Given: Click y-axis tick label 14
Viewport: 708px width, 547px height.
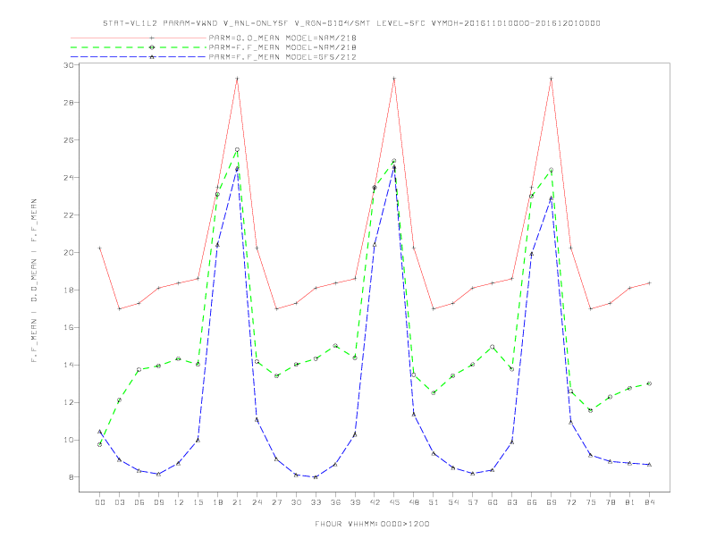Looking at the screenshot, I should coord(69,365).
